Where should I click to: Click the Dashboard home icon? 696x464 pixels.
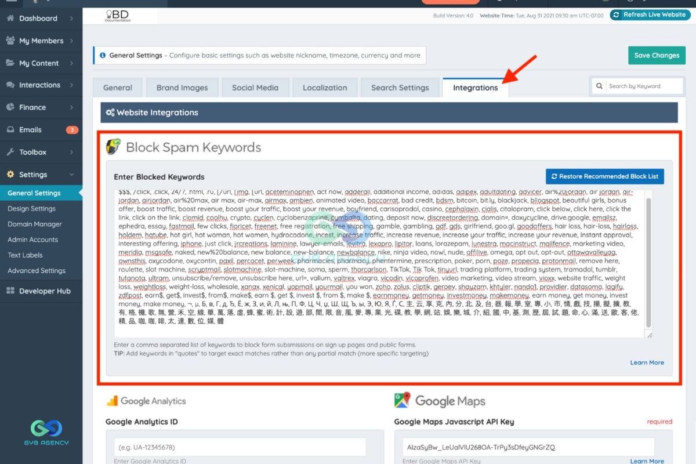click(10, 19)
